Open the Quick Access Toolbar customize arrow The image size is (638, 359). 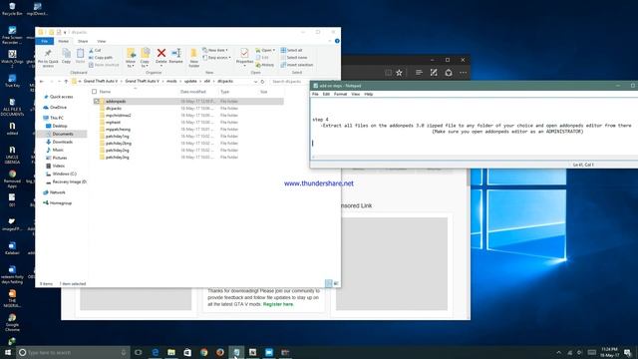[65, 32]
